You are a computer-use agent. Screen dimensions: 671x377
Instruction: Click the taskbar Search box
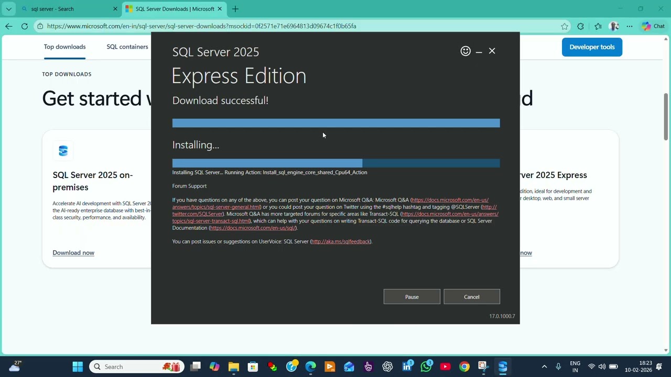coord(137,367)
